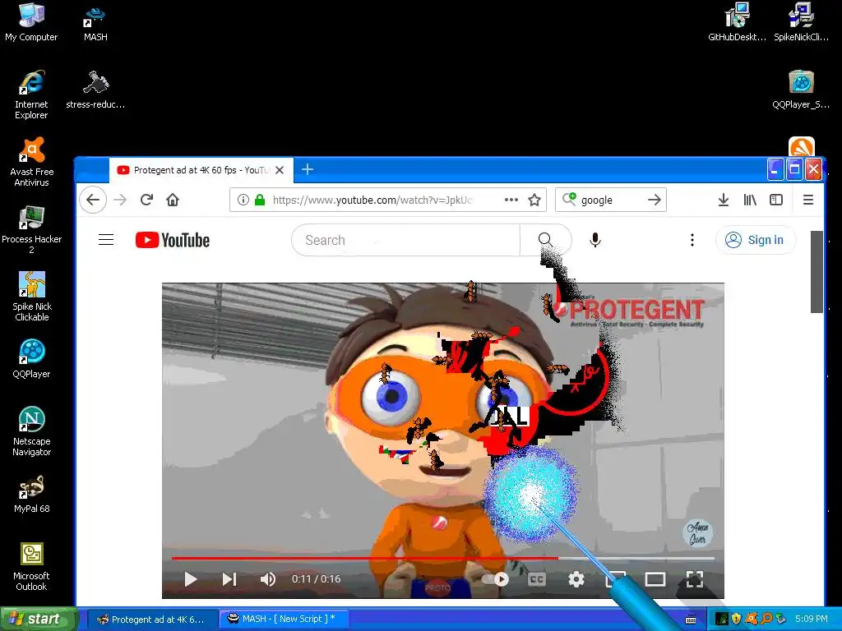Focus the google search box in the toolbar

[x=611, y=200]
